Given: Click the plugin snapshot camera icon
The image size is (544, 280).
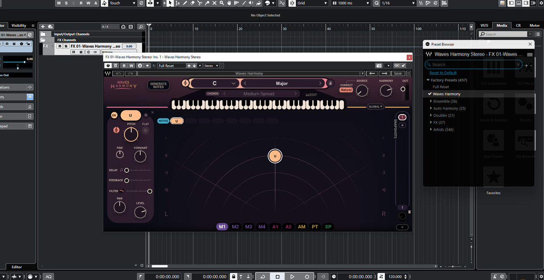Looking at the screenshot, I should click(379, 66).
